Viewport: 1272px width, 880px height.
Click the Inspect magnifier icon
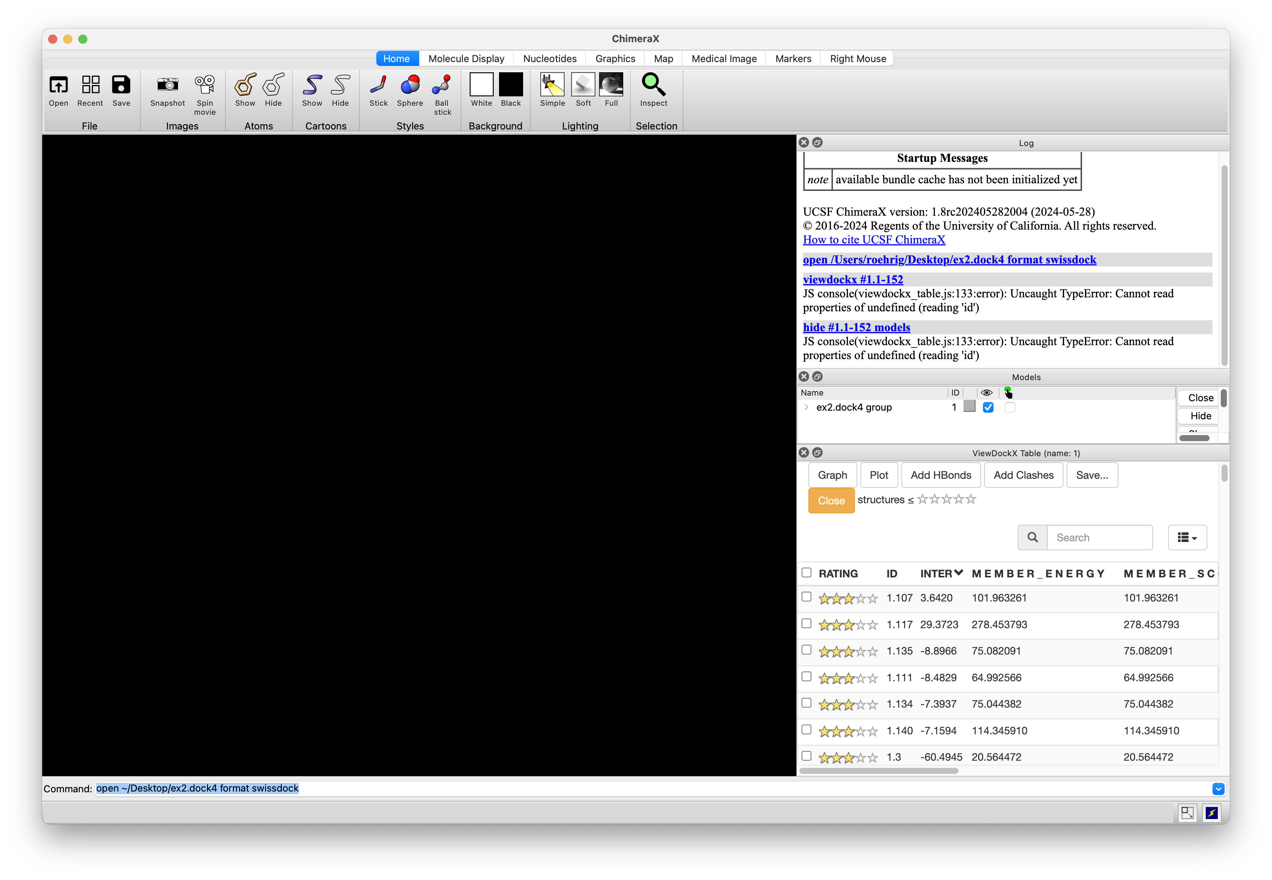click(x=653, y=85)
